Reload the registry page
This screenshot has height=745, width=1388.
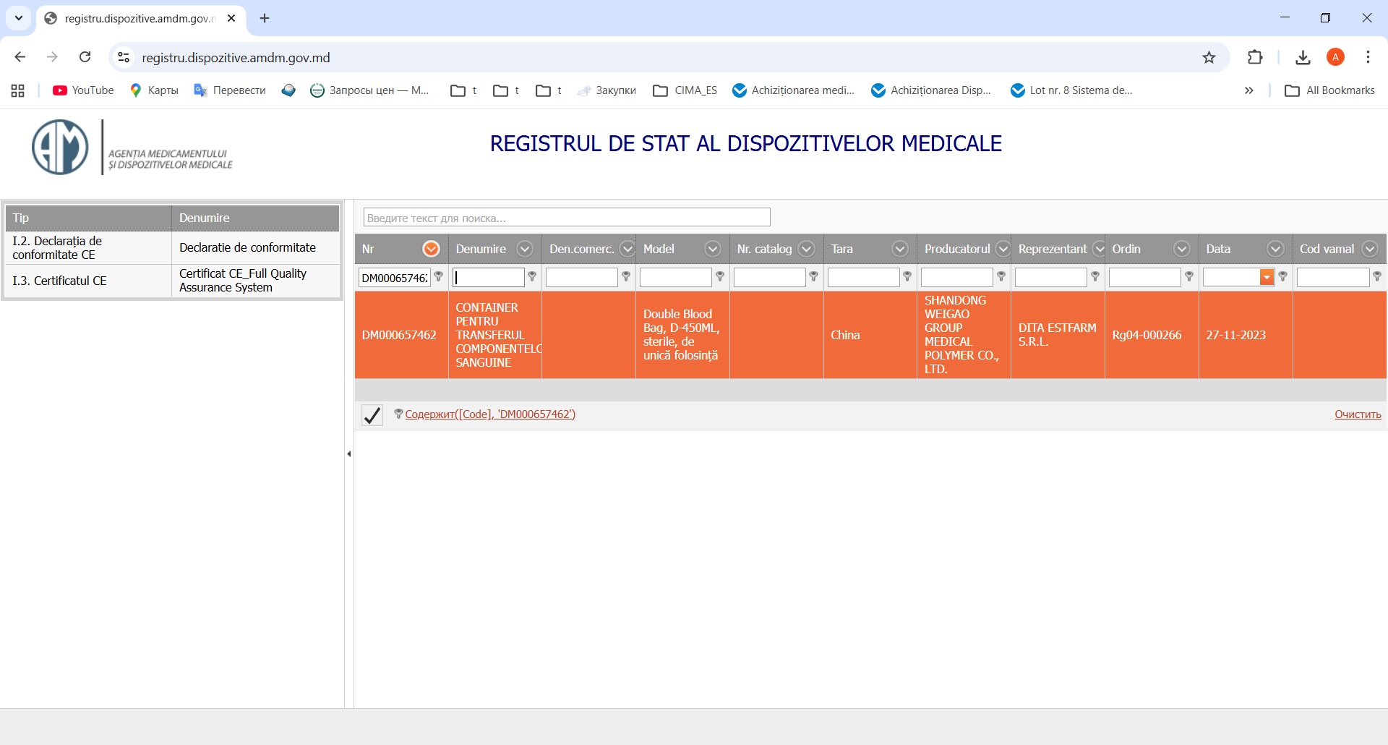(x=85, y=57)
